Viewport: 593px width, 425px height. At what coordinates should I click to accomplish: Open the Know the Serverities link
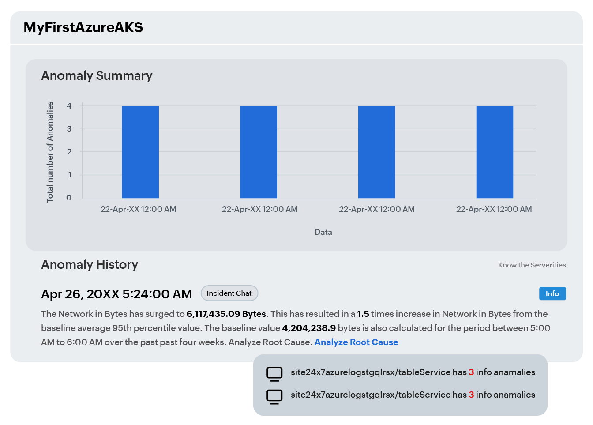[532, 265]
